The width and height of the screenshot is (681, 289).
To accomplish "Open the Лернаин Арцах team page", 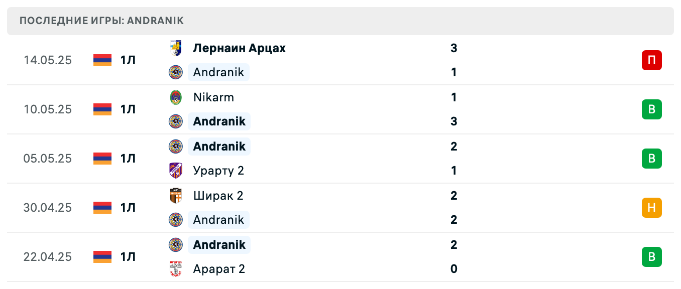I will click(239, 48).
